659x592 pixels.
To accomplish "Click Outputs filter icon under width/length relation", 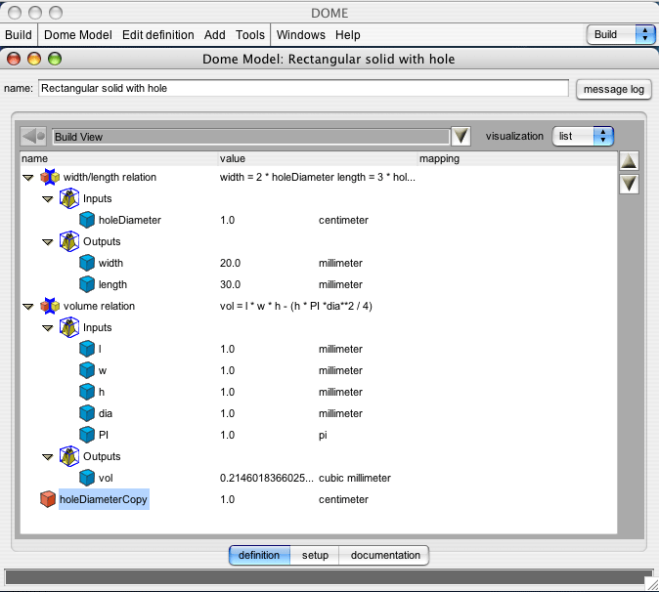I will [x=69, y=241].
